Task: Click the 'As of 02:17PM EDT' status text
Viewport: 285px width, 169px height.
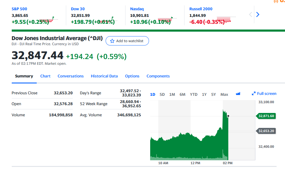Action: pyautogui.click(x=39, y=64)
